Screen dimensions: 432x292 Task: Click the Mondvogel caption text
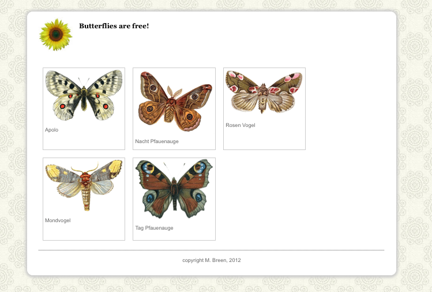tap(58, 220)
